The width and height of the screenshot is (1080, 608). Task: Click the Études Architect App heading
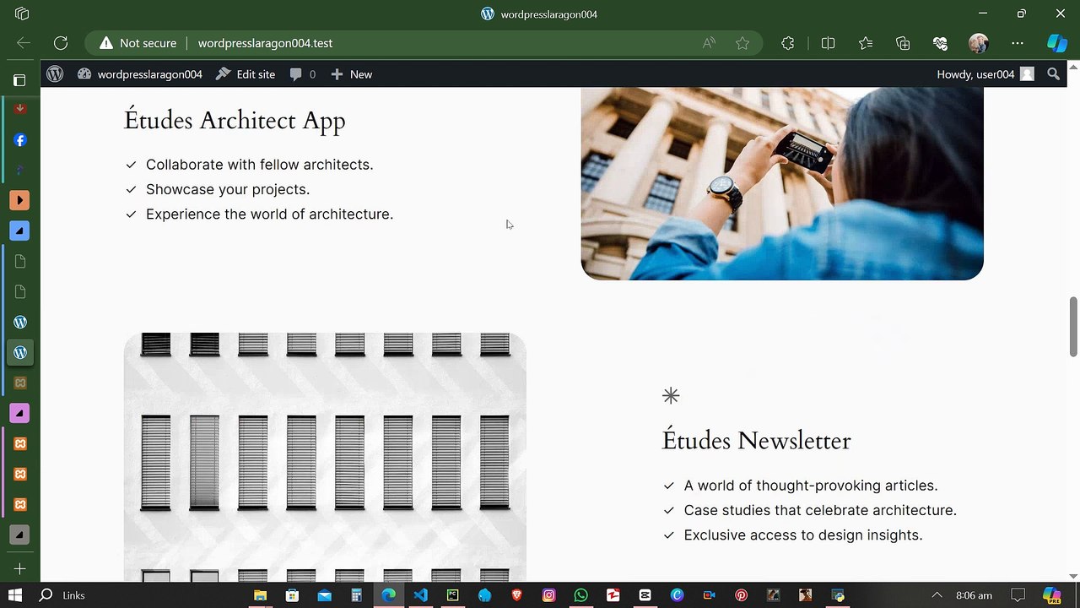[235, 121]
